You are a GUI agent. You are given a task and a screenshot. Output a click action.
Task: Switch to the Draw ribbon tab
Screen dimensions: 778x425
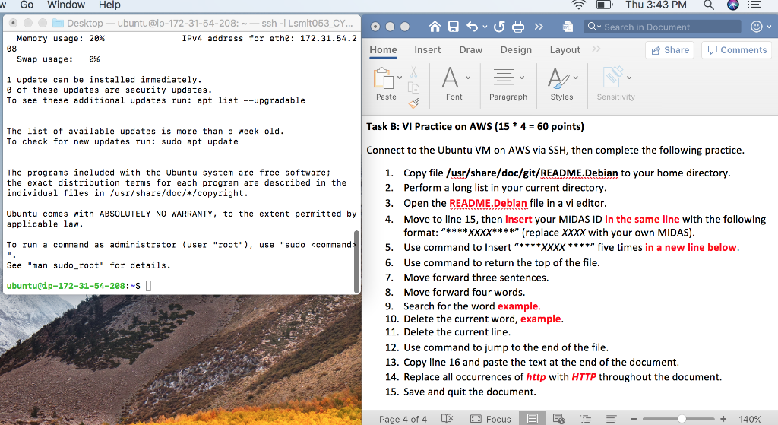click(470, 49)
